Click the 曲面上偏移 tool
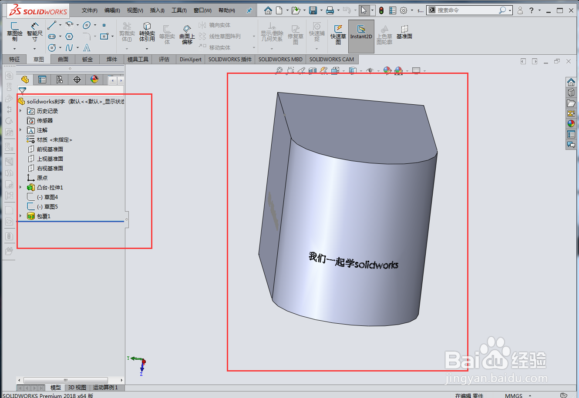This screenshot has width=579, height=398. coord(187,35)
